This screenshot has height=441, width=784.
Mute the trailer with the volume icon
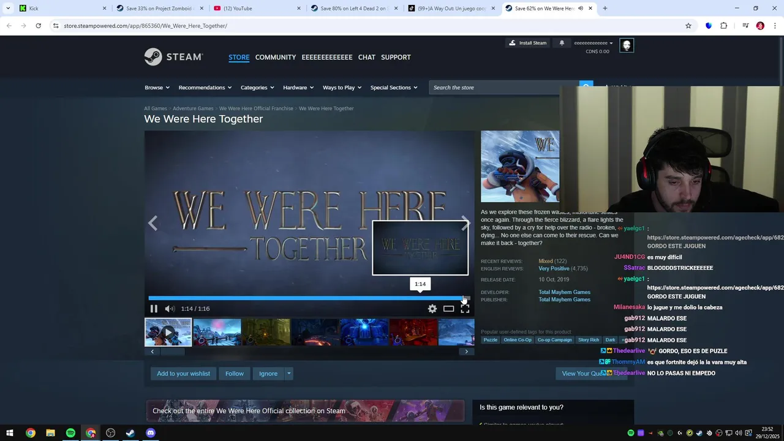(170, 309)
